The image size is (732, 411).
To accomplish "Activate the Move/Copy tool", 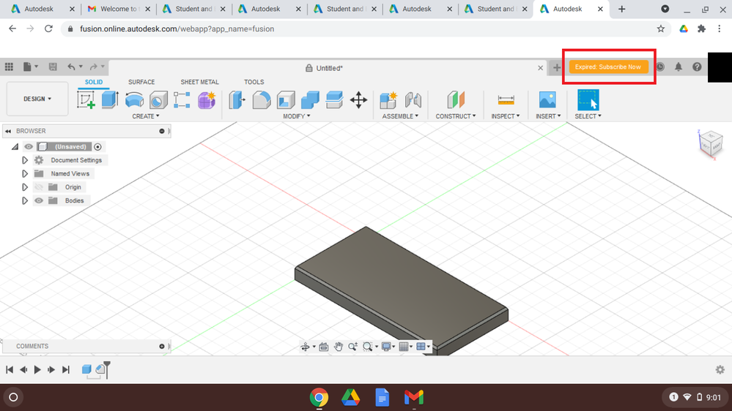I will click(x=358, y=99).
